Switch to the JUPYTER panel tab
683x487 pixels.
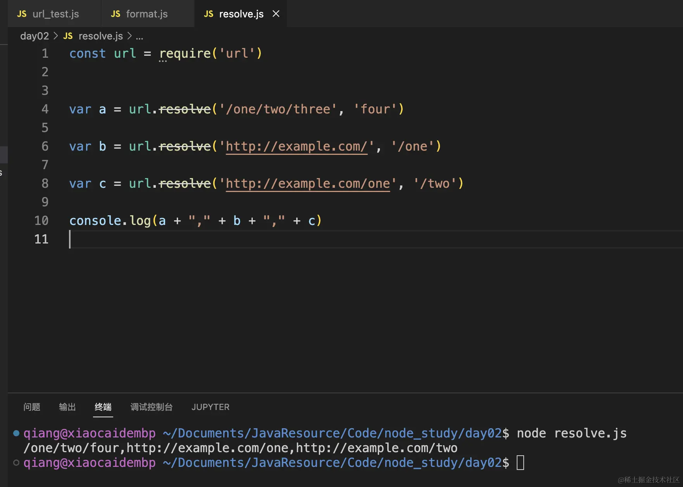click(210, 407)
